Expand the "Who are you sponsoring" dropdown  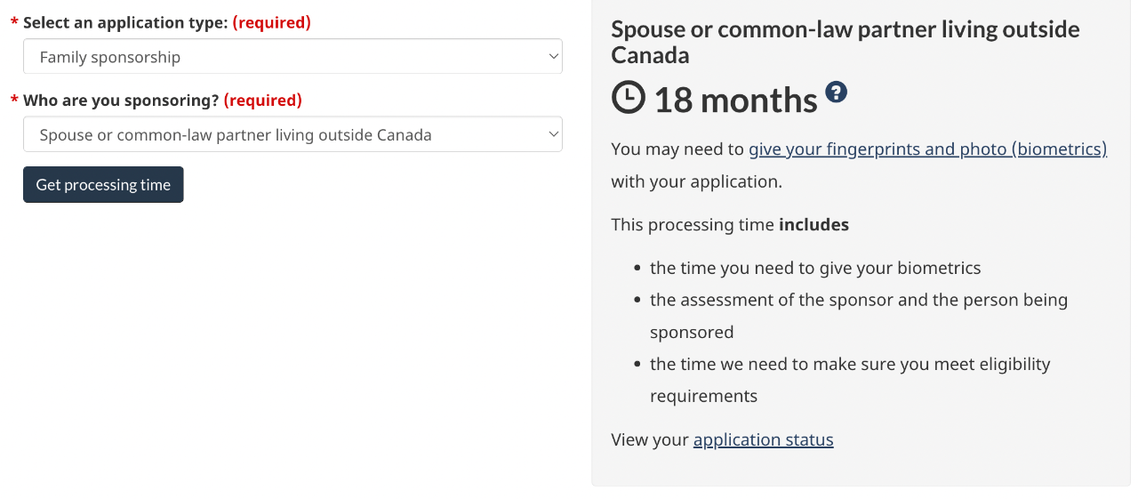pyautogui.click(x=293, y=134)
